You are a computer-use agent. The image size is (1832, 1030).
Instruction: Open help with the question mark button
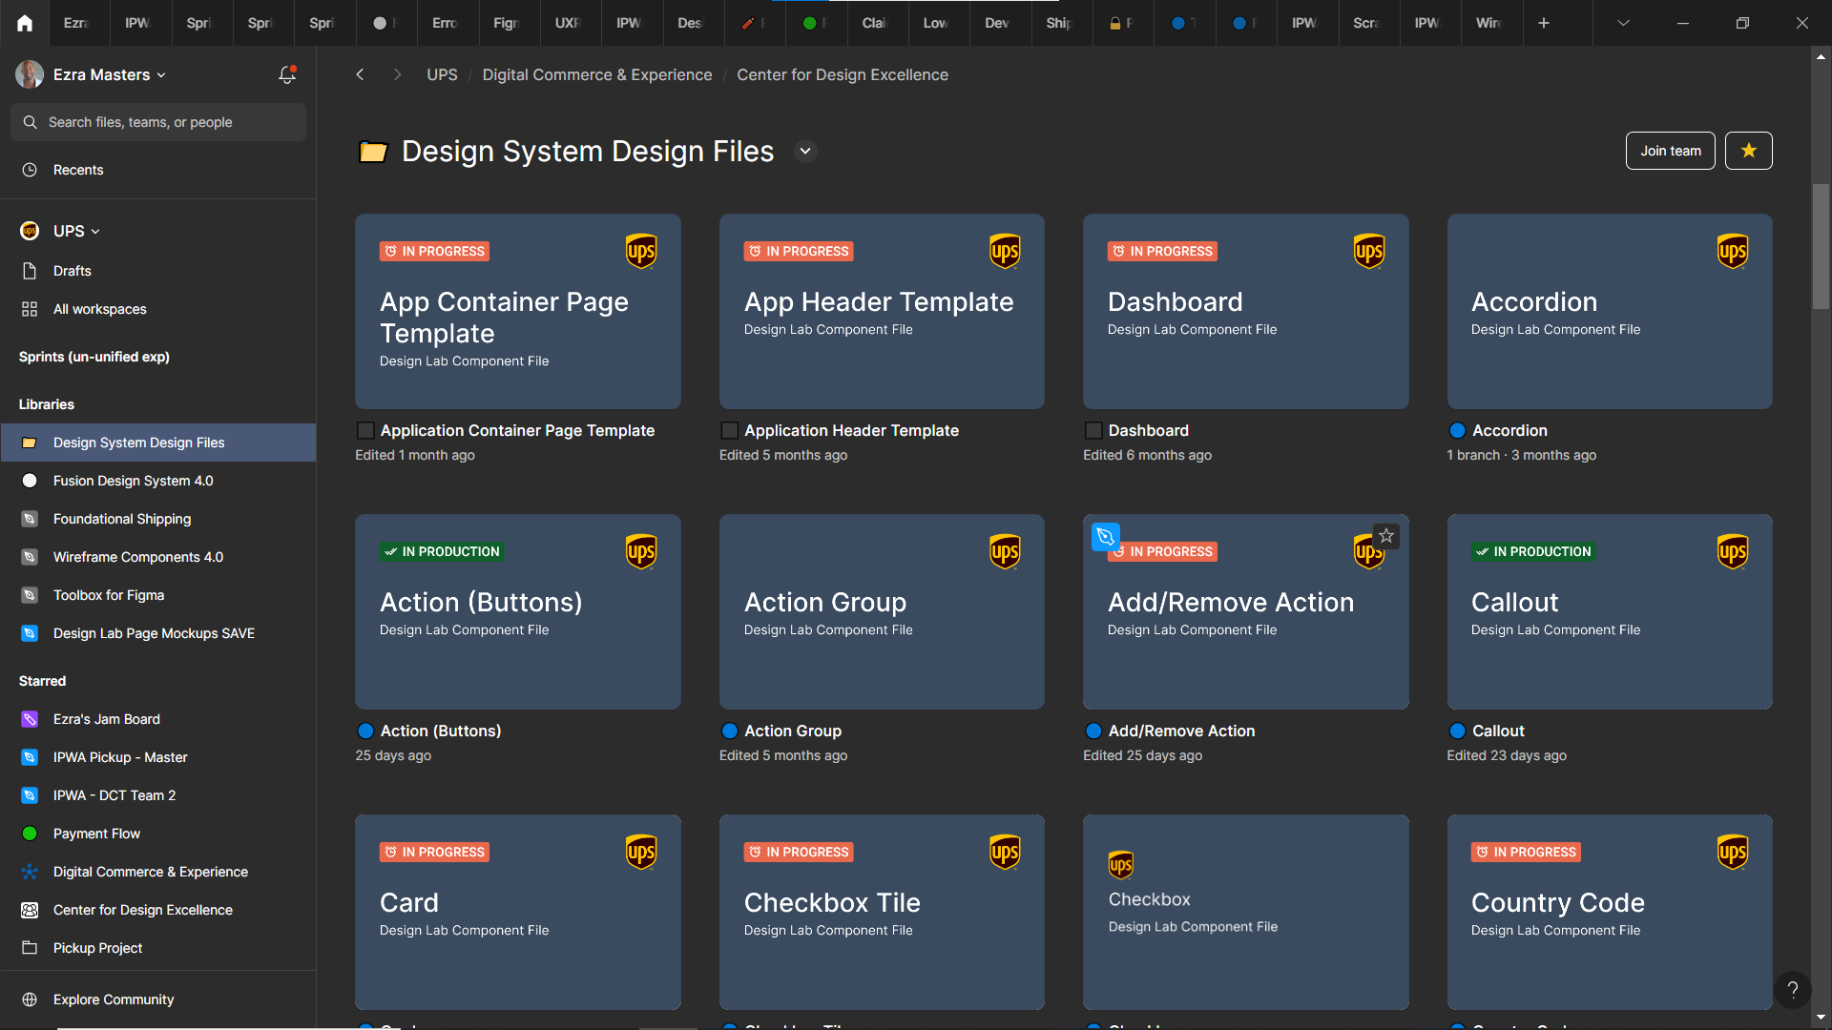pos(1793,989)
